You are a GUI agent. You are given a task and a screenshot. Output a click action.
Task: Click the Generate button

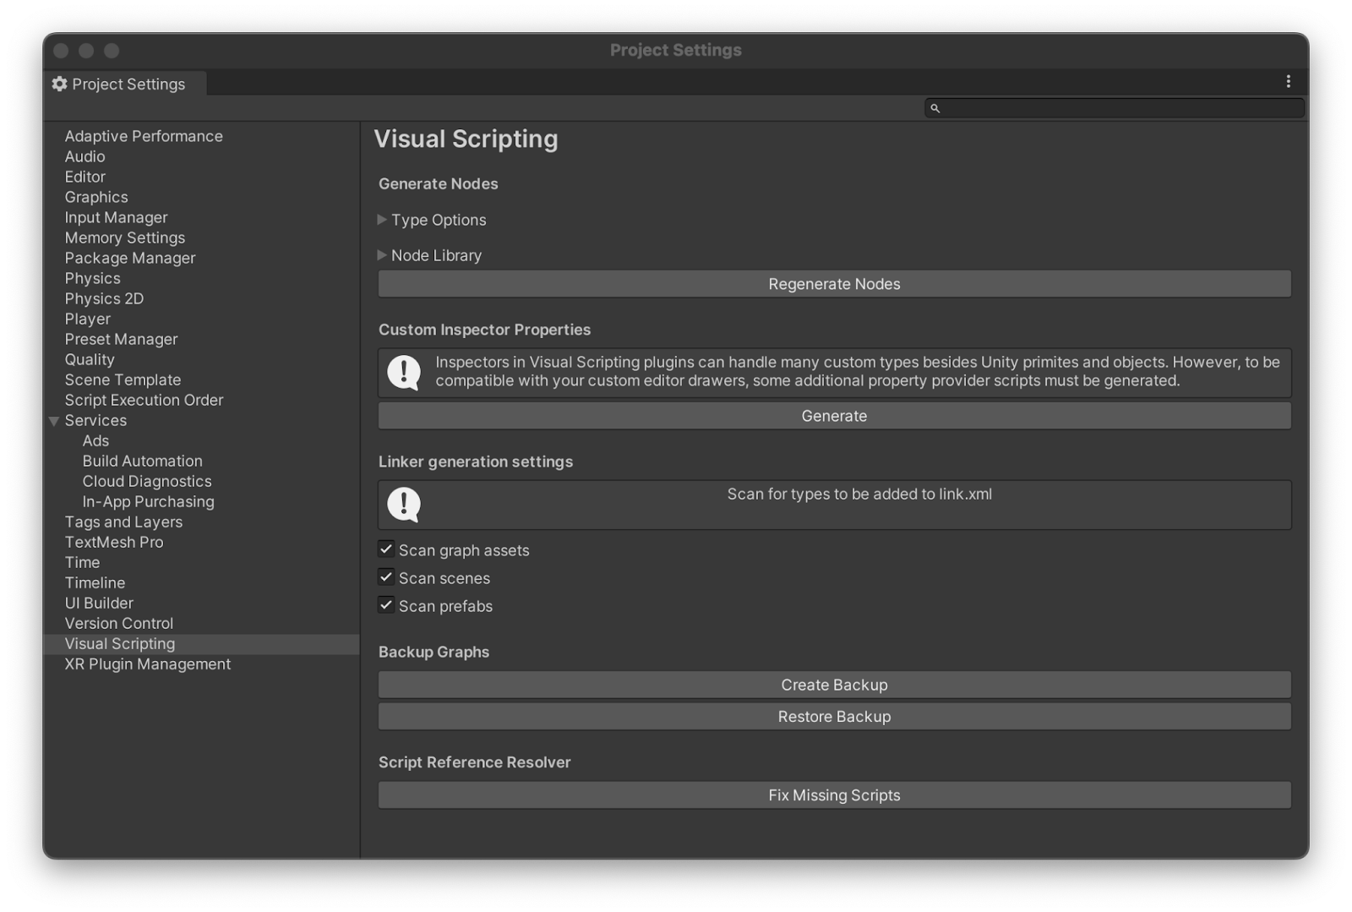pos(834,416)
